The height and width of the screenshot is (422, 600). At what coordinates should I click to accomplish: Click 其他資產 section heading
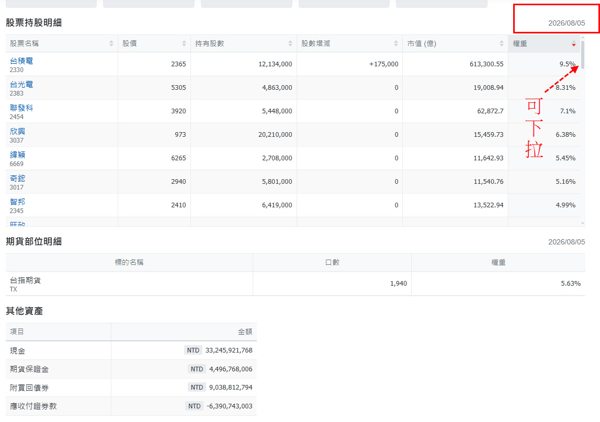[x=24, y=311]
